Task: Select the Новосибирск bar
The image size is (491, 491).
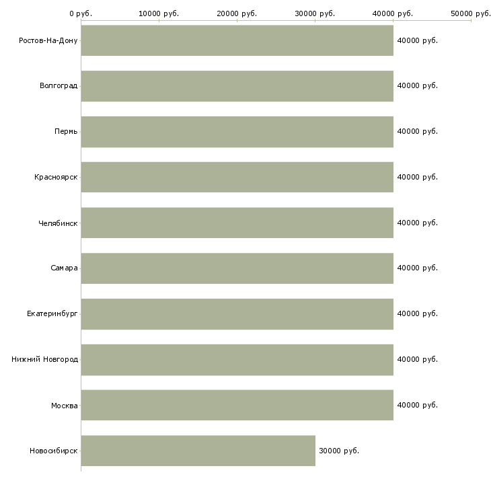Action: (x=198, y=451)
